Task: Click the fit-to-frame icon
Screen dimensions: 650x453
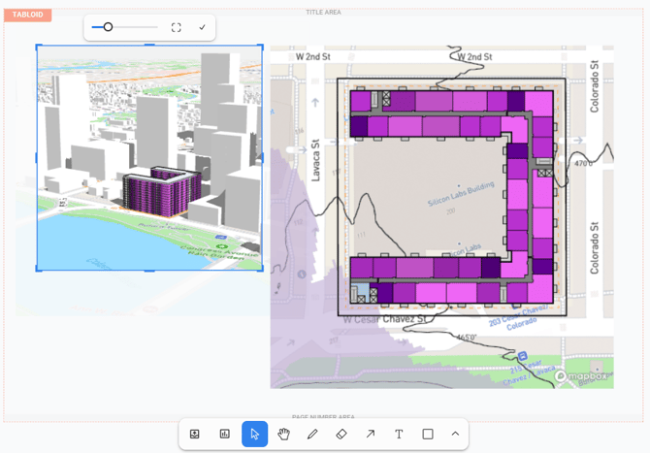Action: pyautogui.click(x=176, y=27)
